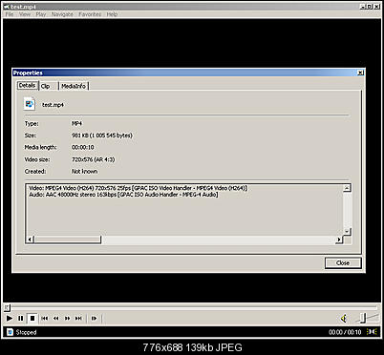Click the Stop button
This screenshot has width=384, height=355.
click(32, 318)
